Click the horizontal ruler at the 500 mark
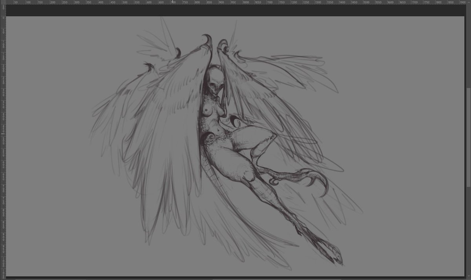This screenshot has height=280, width=471. 125,2
